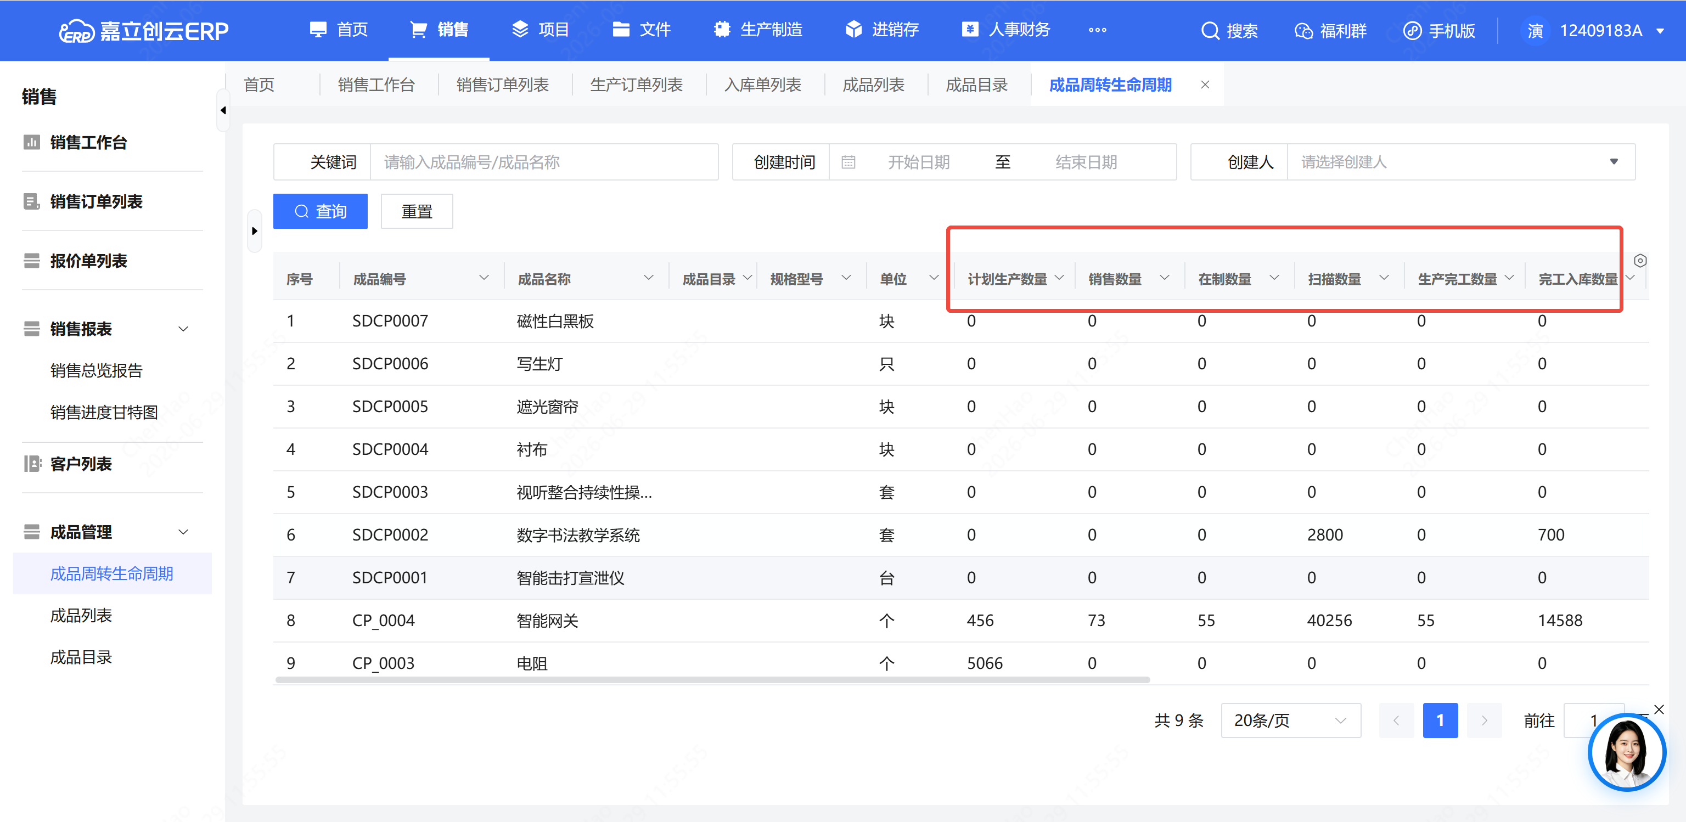Collapse the 销售报表 sidebar group
The width and height of the screenshot is (1686, 822).
[183, 329]
